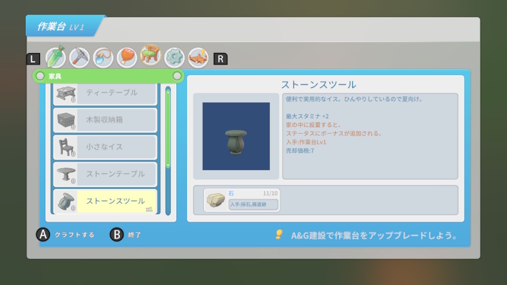This screenshot has height=285, width=507.
Task: Click the small chair item icon
Action: [65, 147]
